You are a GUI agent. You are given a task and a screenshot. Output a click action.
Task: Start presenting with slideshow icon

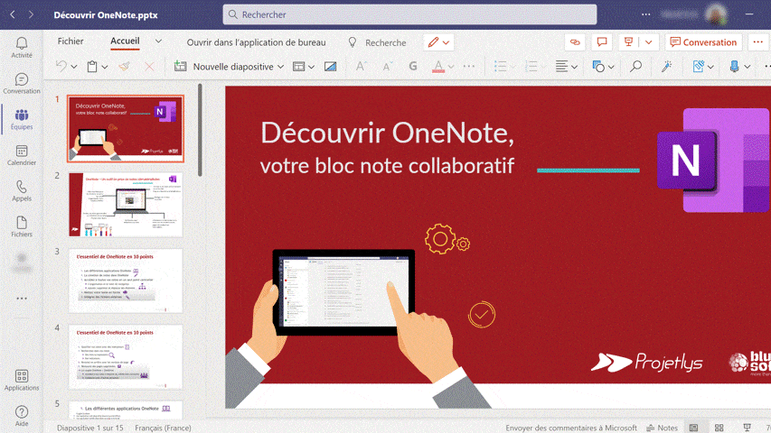tap(628, 42)
